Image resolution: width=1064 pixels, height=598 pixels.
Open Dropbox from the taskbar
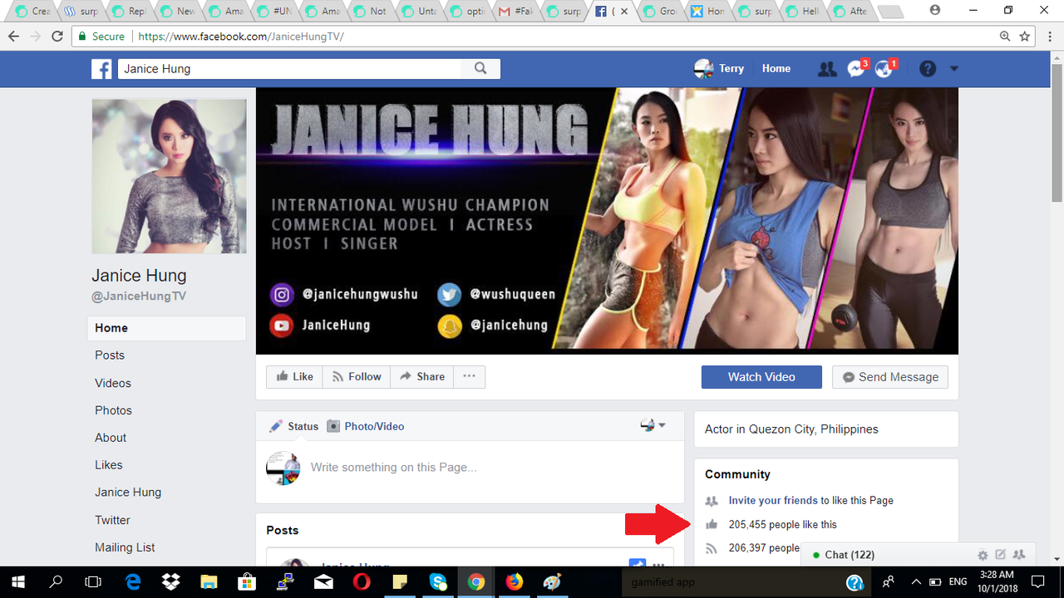click(x=170, y=582)
